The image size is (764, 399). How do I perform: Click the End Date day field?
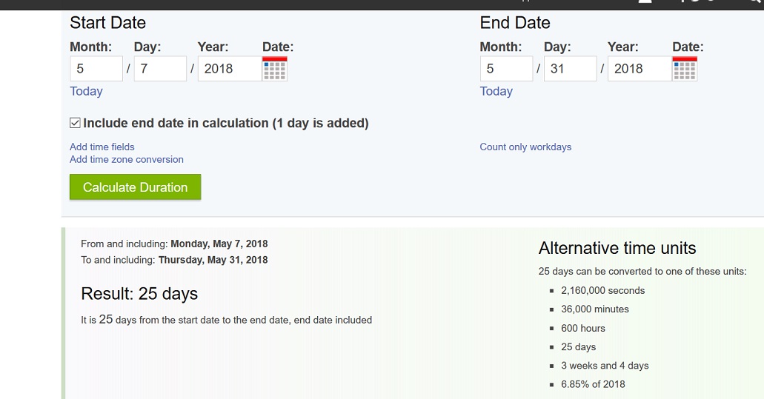[570, 69]
